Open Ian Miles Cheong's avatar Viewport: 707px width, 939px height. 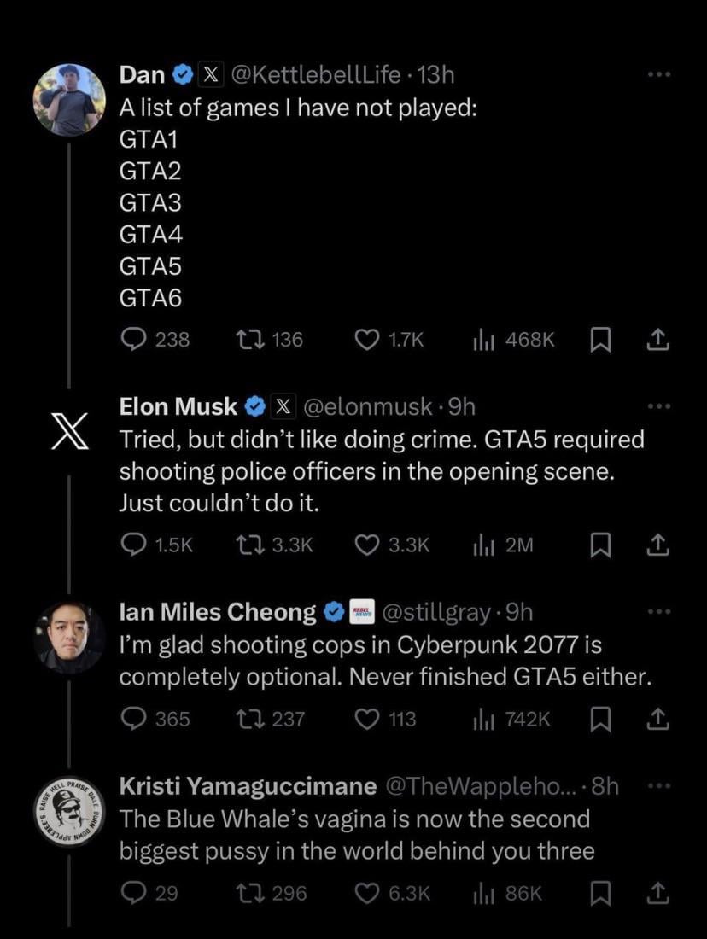click(x=69, y=636)
